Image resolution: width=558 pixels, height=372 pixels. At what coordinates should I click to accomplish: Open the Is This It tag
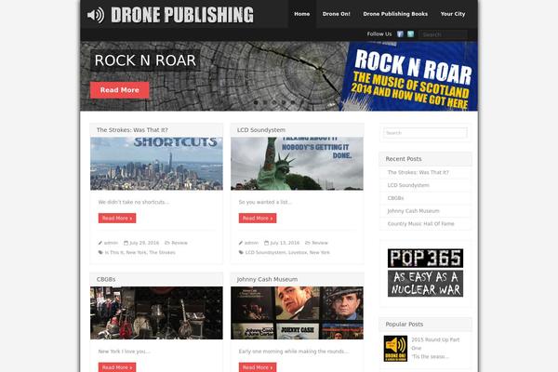point(113,252)
